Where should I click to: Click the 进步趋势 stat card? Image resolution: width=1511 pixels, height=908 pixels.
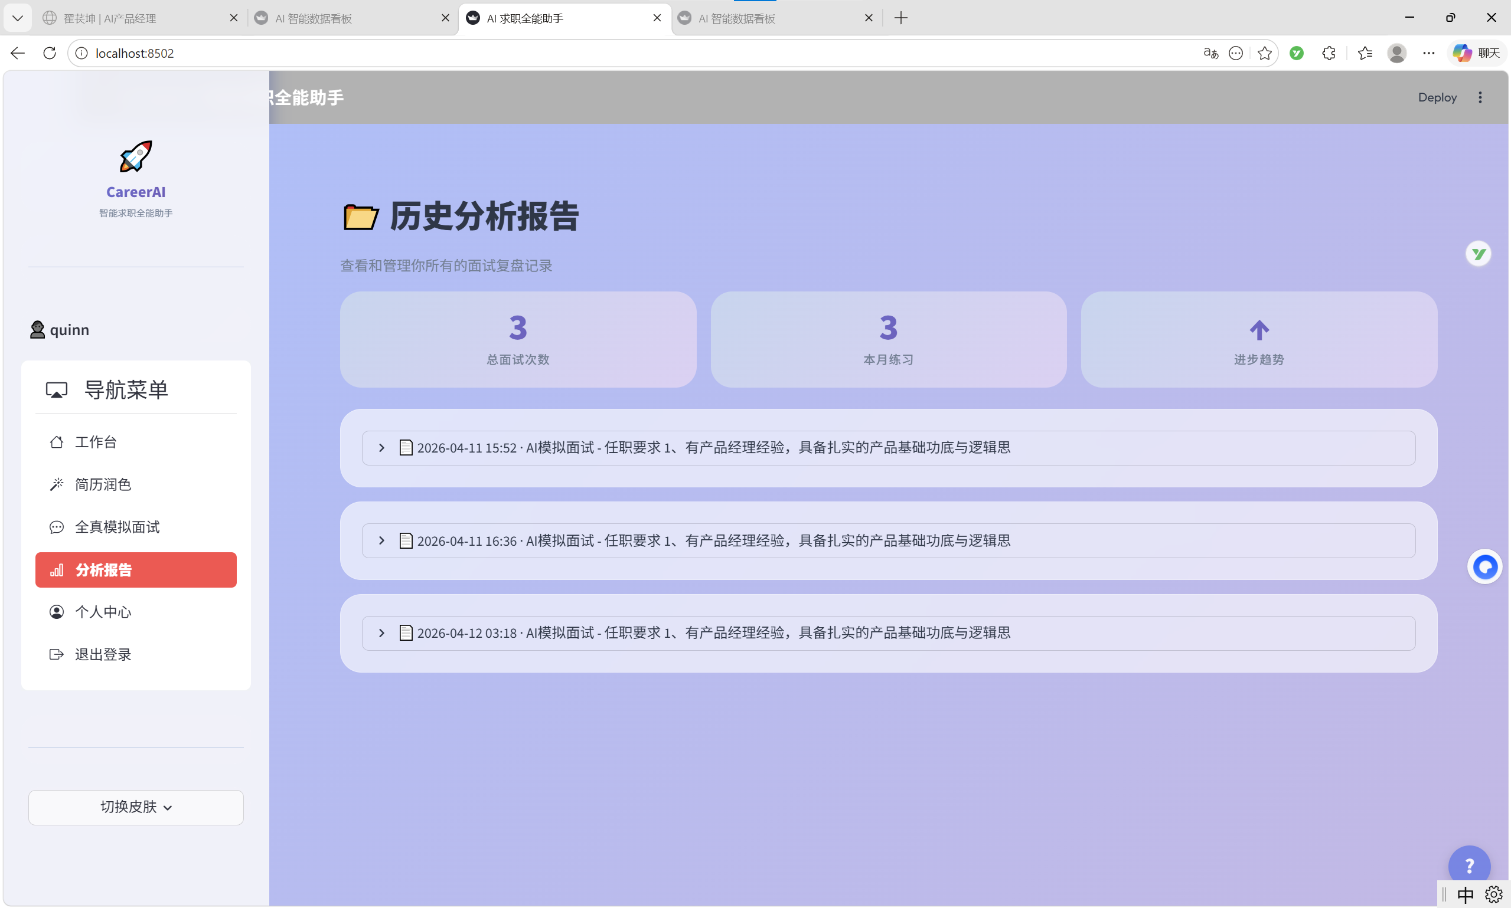tap(1259, 340)
